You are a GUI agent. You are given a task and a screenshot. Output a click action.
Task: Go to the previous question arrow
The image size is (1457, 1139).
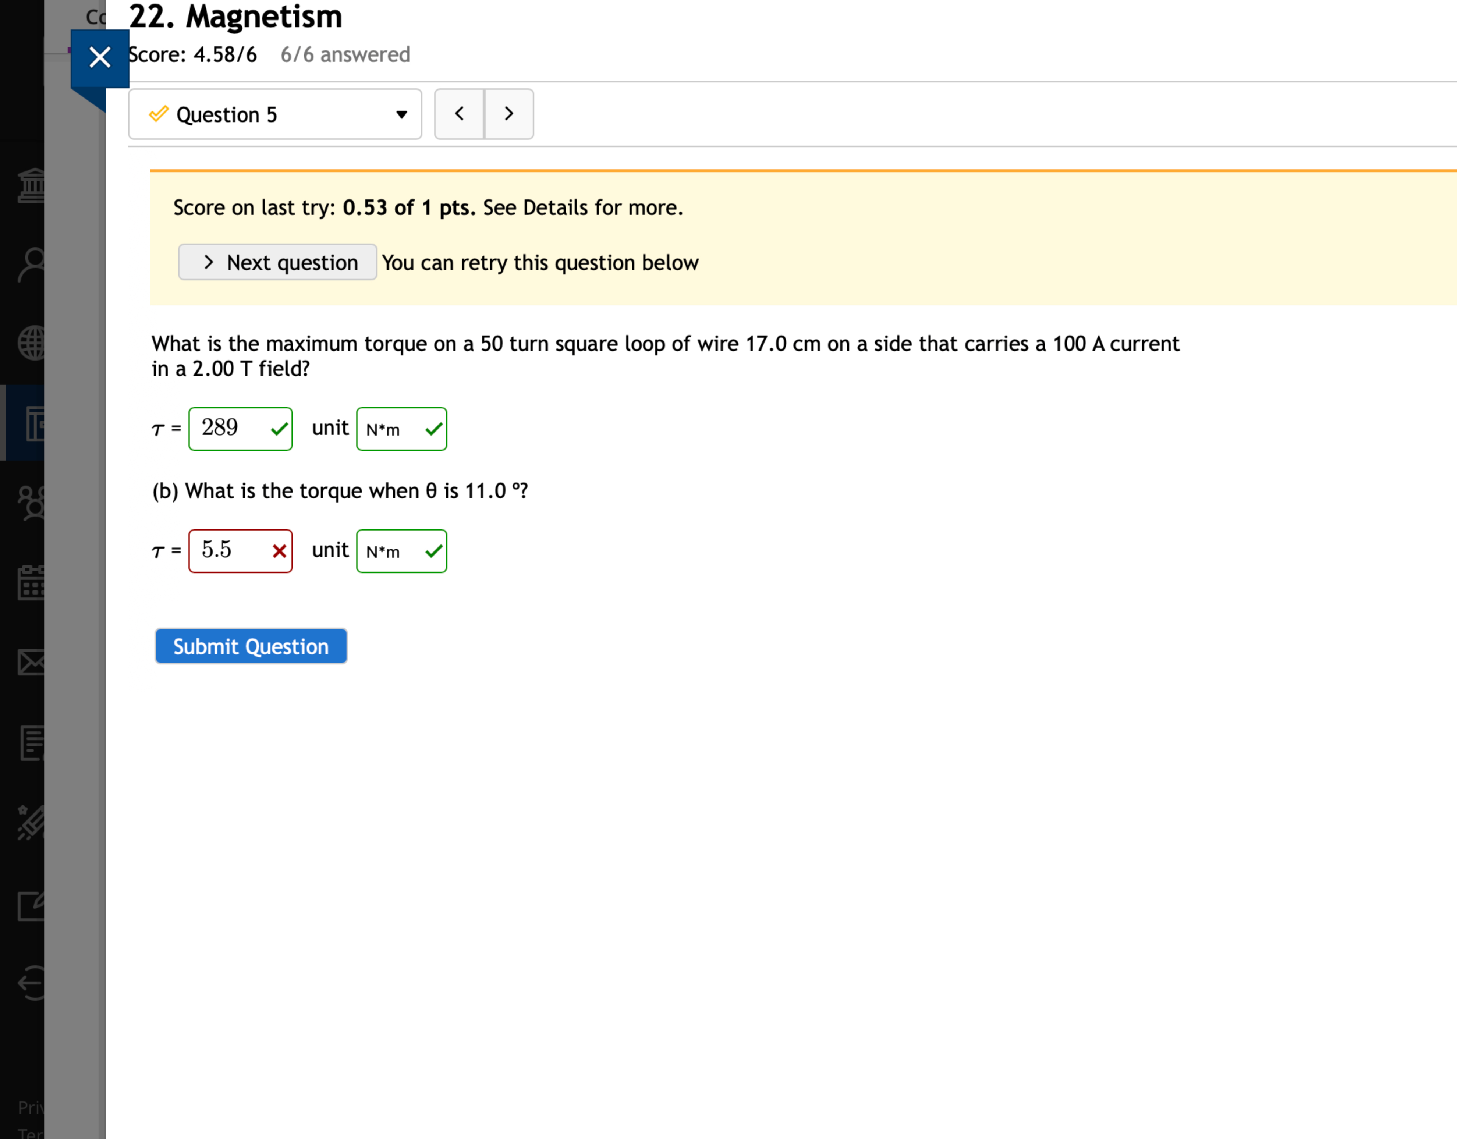click(x=459, y=114)
